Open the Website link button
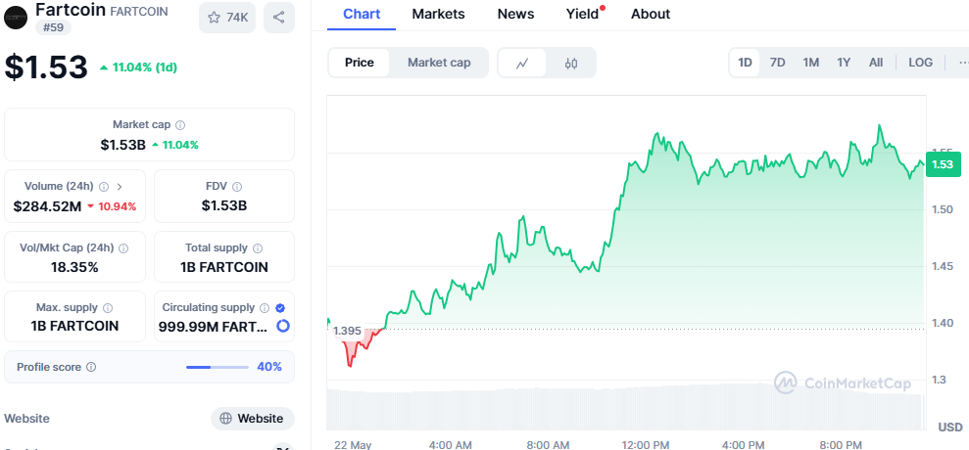 tap(253, 419)
